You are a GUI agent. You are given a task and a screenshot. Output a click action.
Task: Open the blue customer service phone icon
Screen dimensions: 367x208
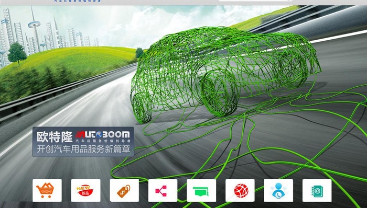pos(278,190)
